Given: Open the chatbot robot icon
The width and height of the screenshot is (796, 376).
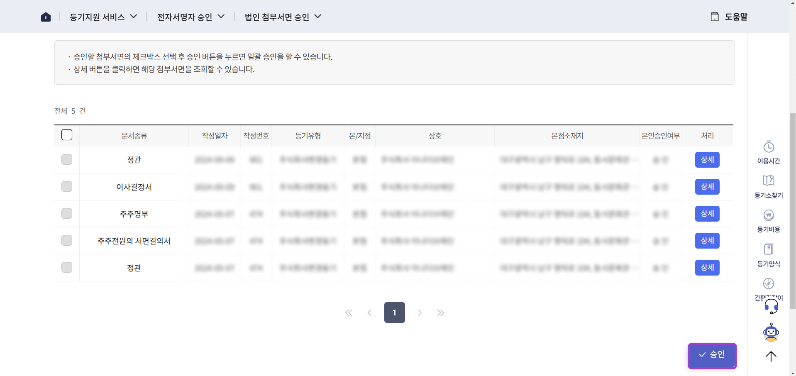Looking at the screenshot, I should [x=771, y=332].
